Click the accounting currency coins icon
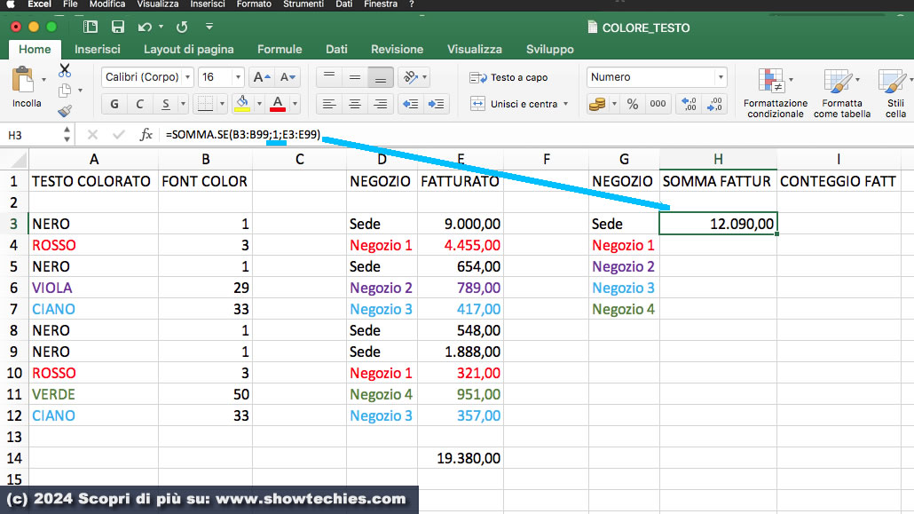The width and height of the screenshot is (914, 514). click(597, 104)
